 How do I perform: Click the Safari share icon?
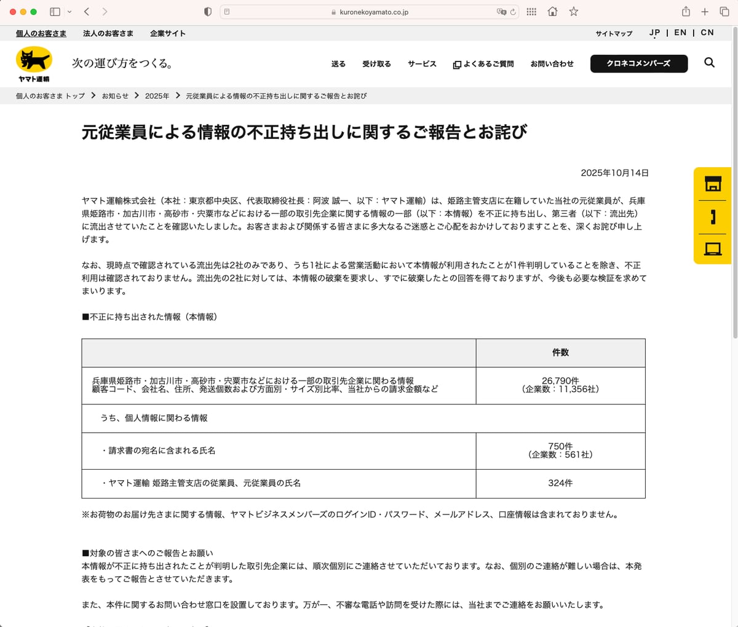[686, 12]
